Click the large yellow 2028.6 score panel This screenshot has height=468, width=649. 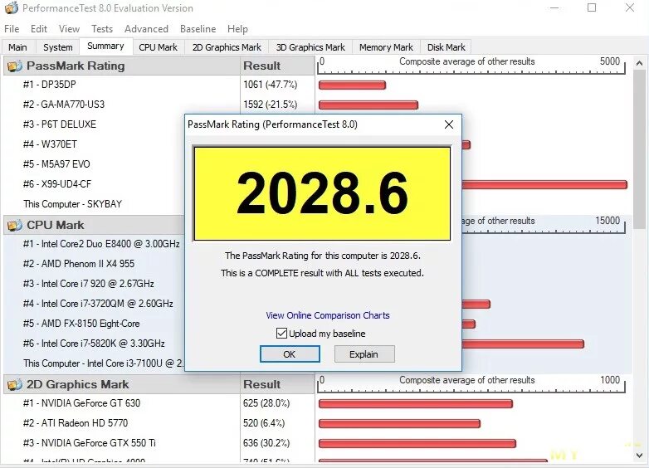[322, 193]
